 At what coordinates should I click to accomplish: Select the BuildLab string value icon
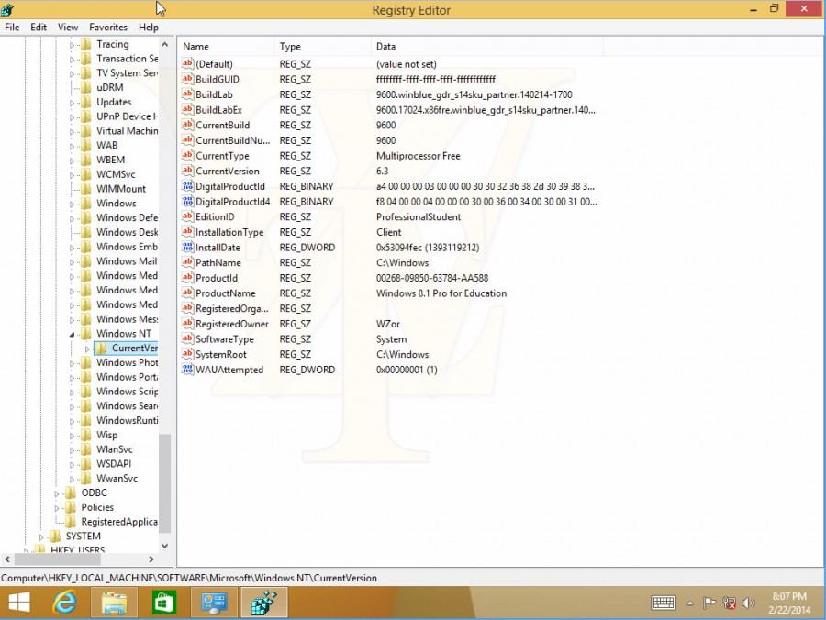click(x=187, y=94)
